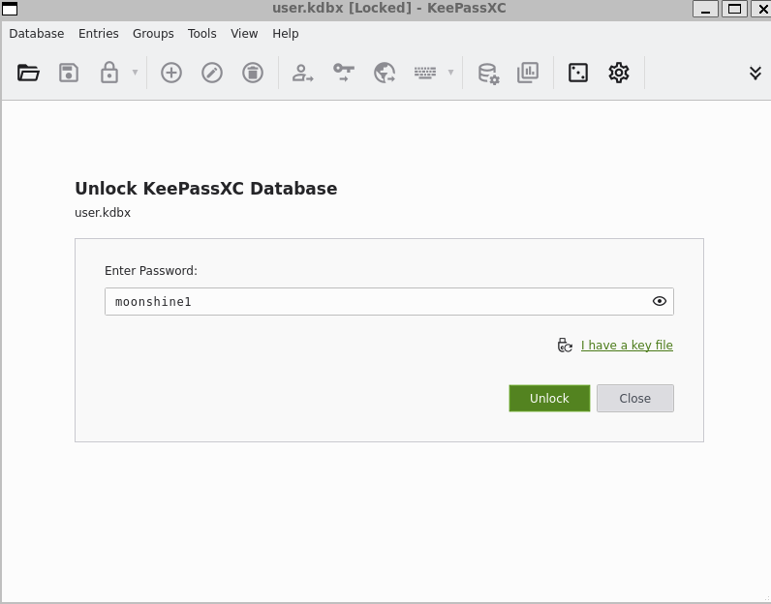The height and width of the screenshot is (604, 771).
Task: Open the Password Generator dice icon
Action: coord(578,73)
